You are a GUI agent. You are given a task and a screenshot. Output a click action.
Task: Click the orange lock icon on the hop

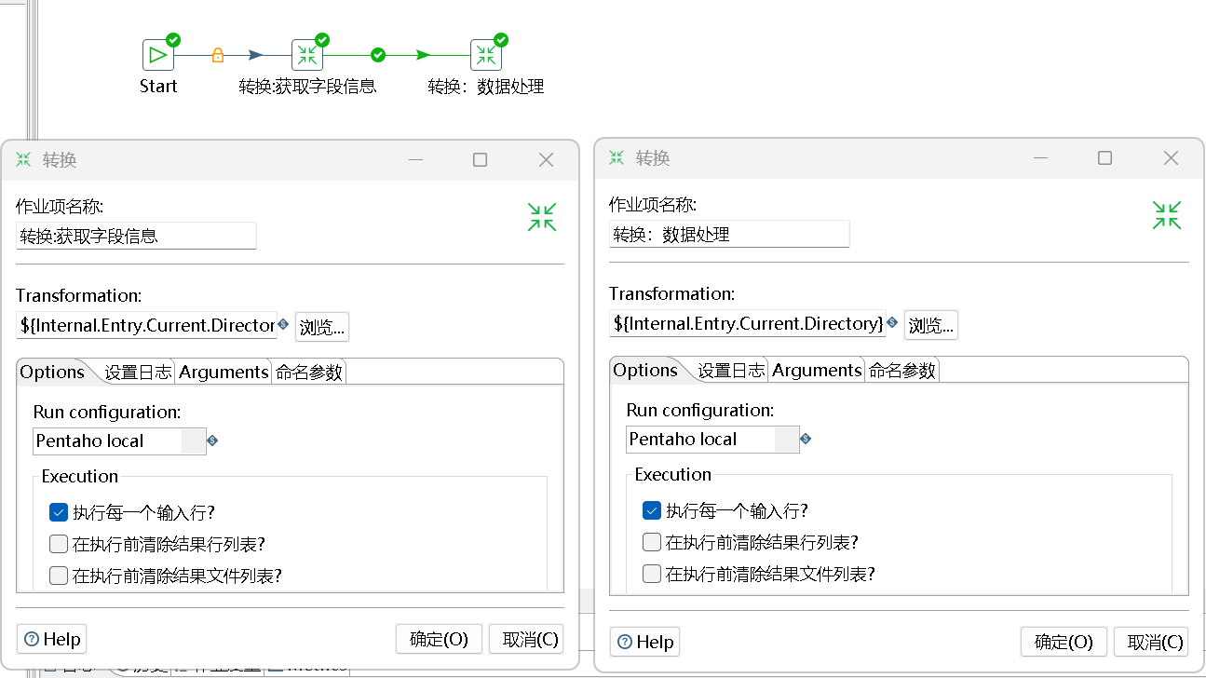pos(218,56)
